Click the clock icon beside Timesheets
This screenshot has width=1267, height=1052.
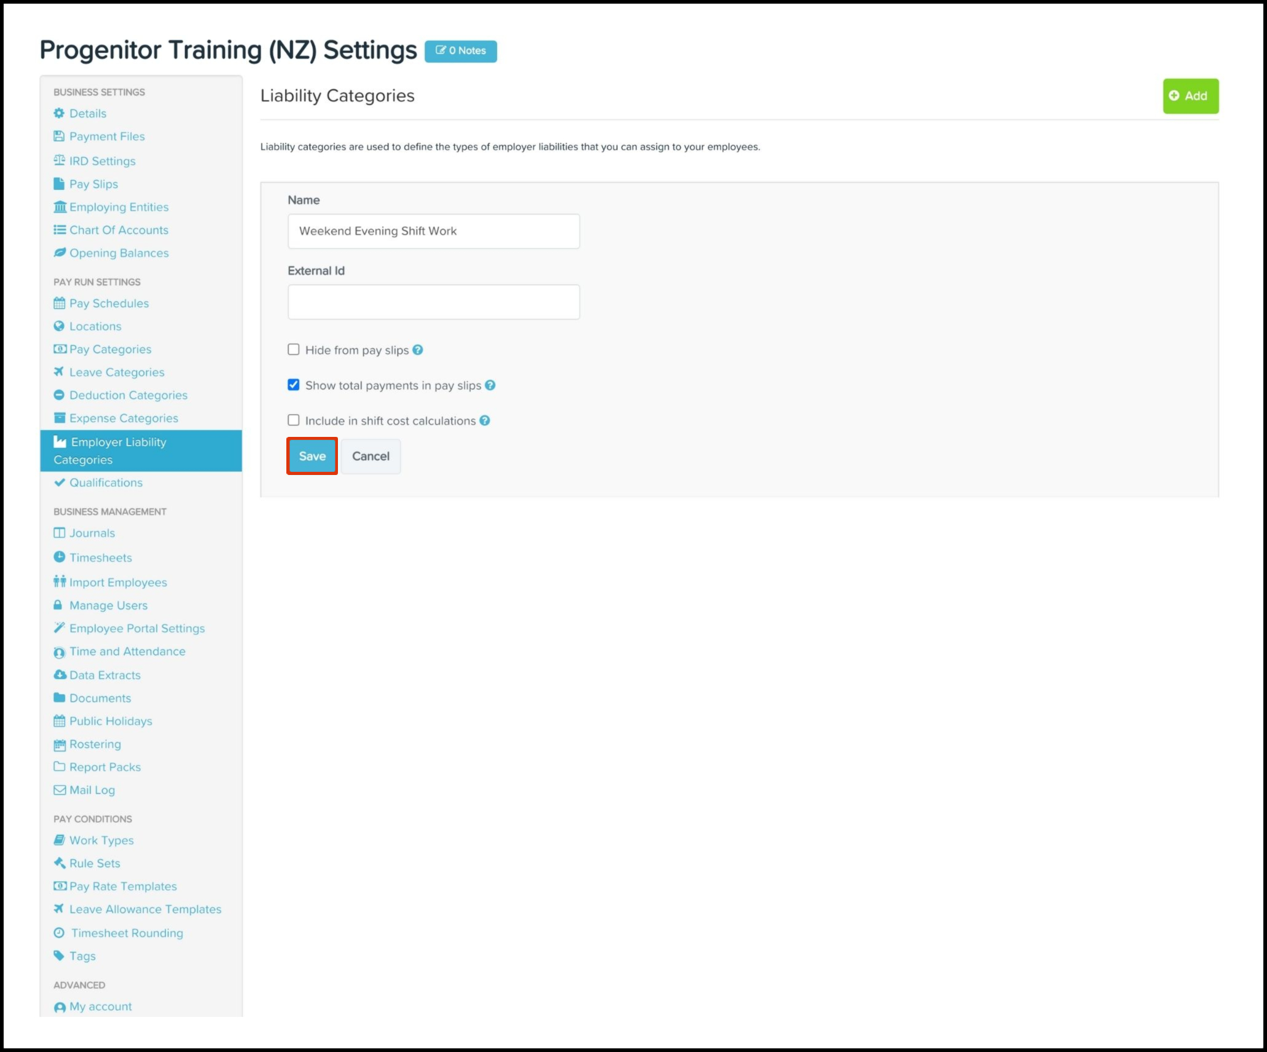pyautogui.click(x=59, y=557)
